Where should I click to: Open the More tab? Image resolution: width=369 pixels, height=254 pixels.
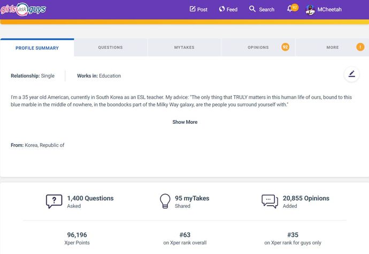coord(332,47)
